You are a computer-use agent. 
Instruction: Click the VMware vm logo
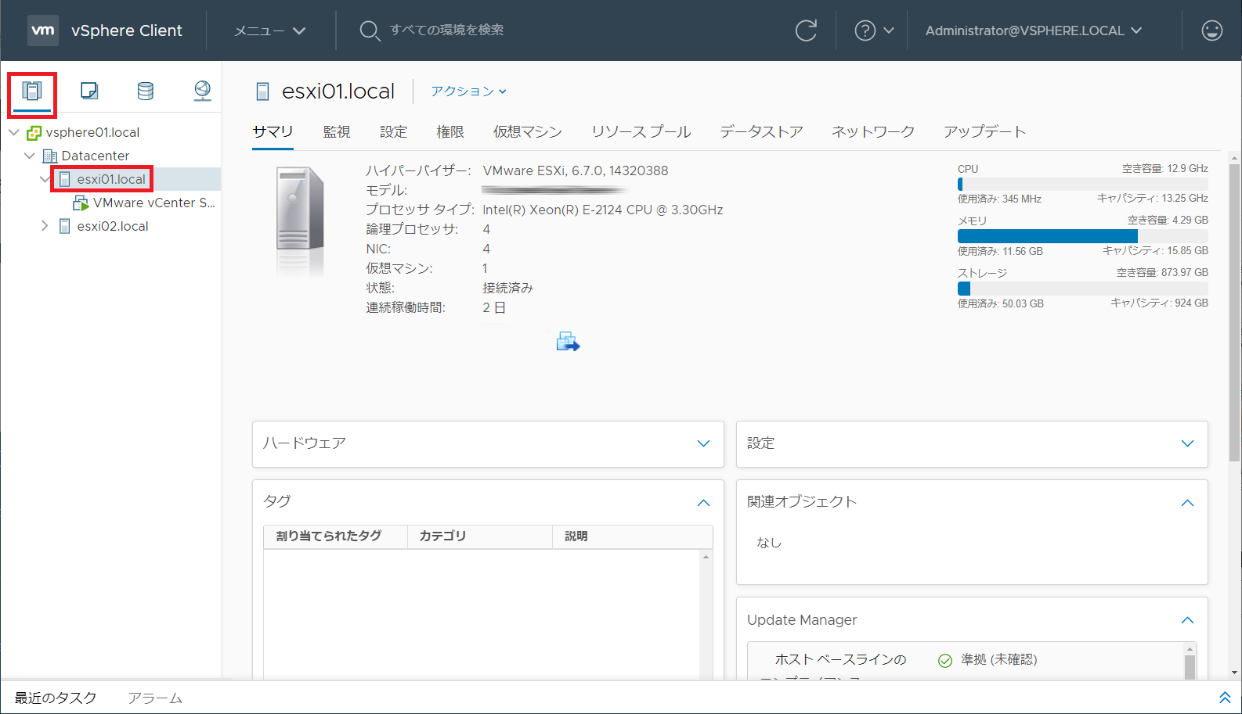pyautogui.click(x=43, y=30)
